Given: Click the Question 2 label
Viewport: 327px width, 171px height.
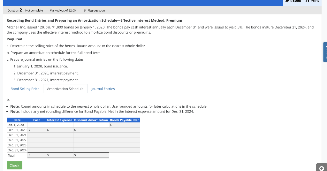Looking at the screenshot, I should click(x=15, y=10).
